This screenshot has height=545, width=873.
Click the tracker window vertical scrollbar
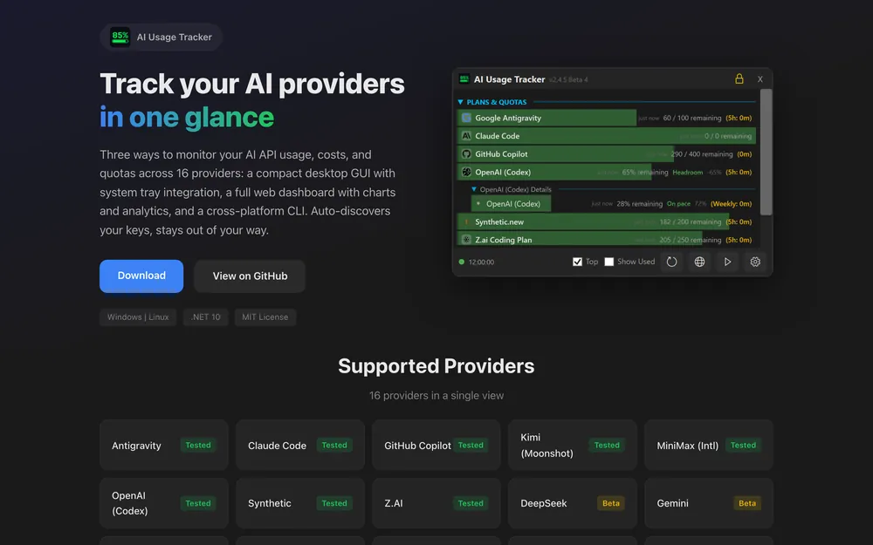tap(766, 152)
